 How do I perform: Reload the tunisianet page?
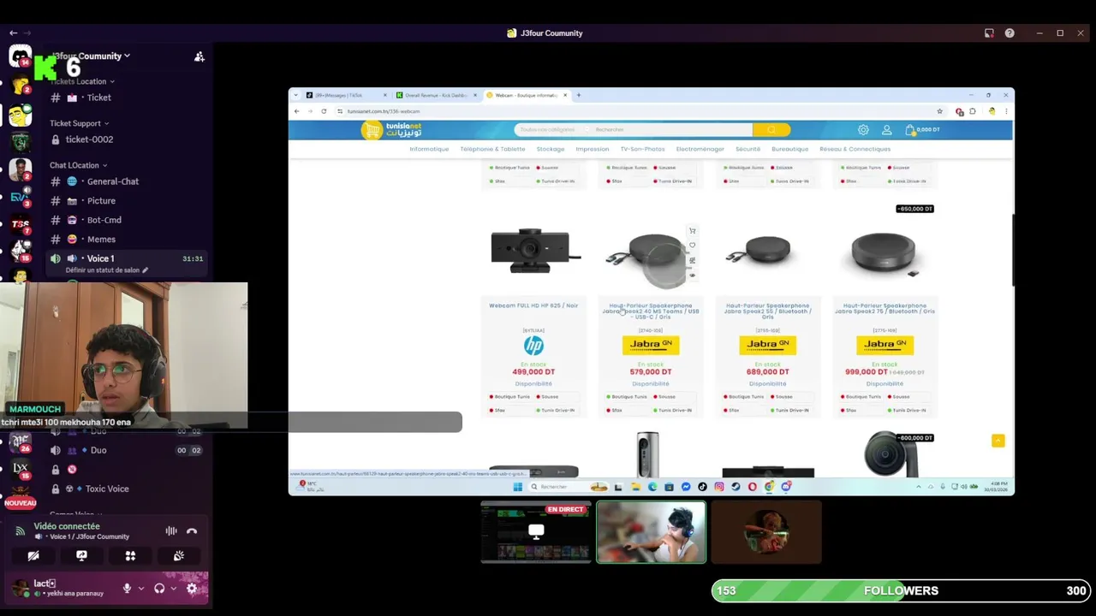[324, 111]
